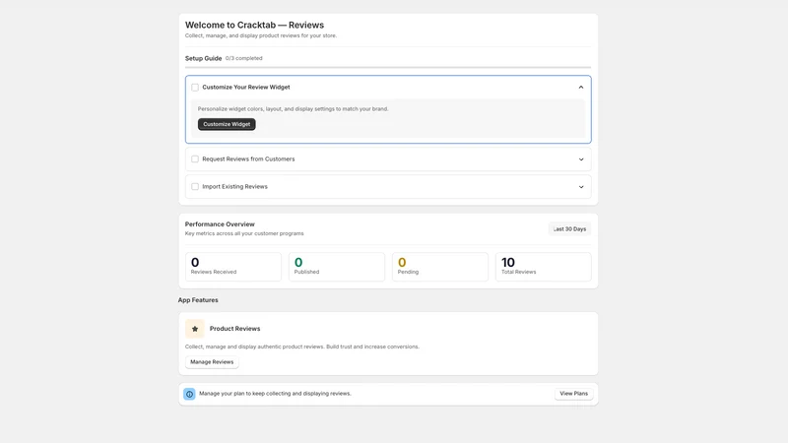This screenshot has width=788, height=443.
Task: Expand the Request Reviews from Customers step
Action: pos(581,159)
